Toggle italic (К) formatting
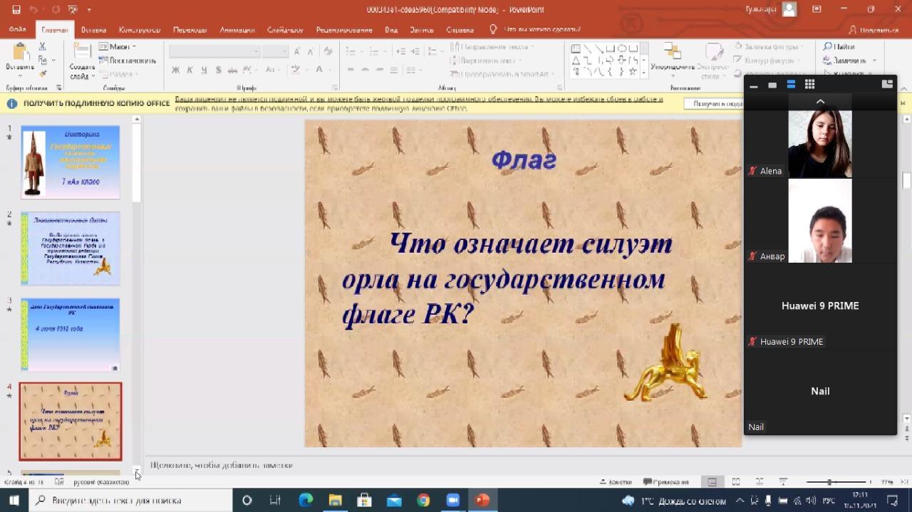Viewport: 912px width, 512px height. click(x=190, y=70)
